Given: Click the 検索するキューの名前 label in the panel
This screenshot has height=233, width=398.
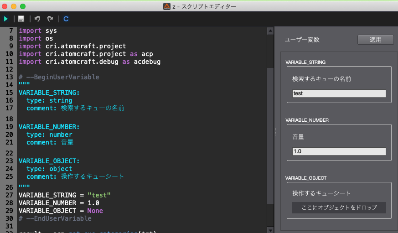Looking at the screenshot, I should click(x=321, y=79).
